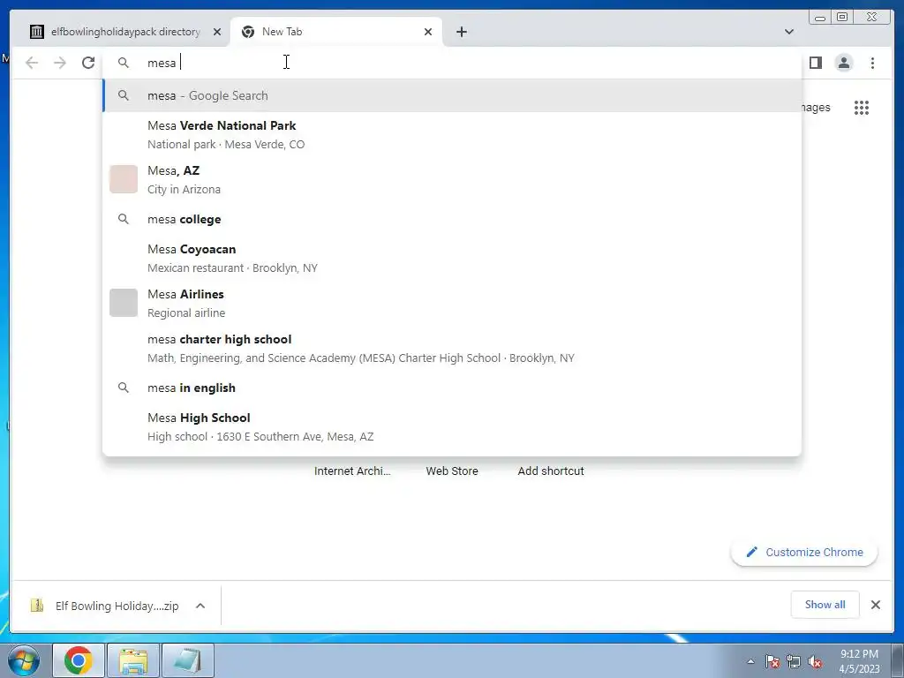The width and height of the screenshot is (904, 678).
Task: Click Show all downloads
Action: (x=825, y=605)
